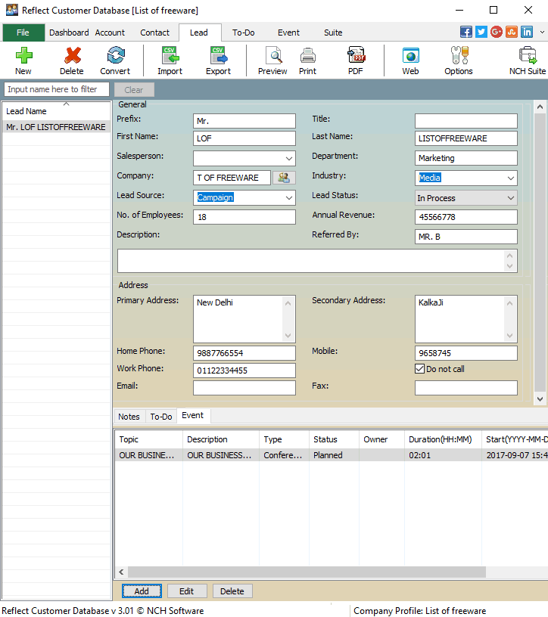This screenshot has height=617, width=548.
Task: Click the Twitter share icon
Action: pyautogui.click(x=481, y=32)
